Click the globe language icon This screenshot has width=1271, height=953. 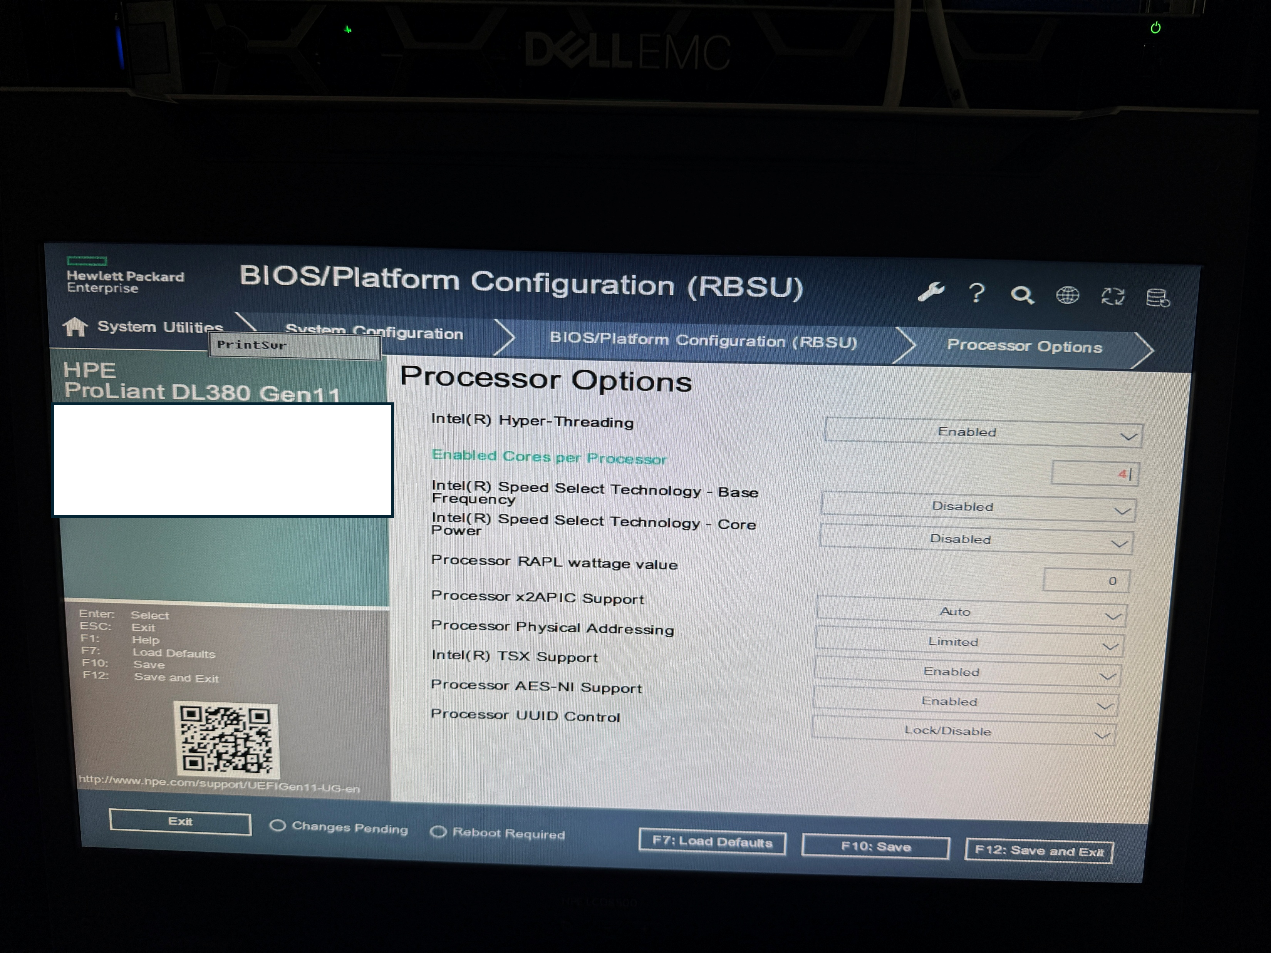1067,296
